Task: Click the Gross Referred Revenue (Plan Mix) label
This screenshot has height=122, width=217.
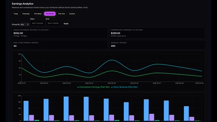Action: pos(31,30)
